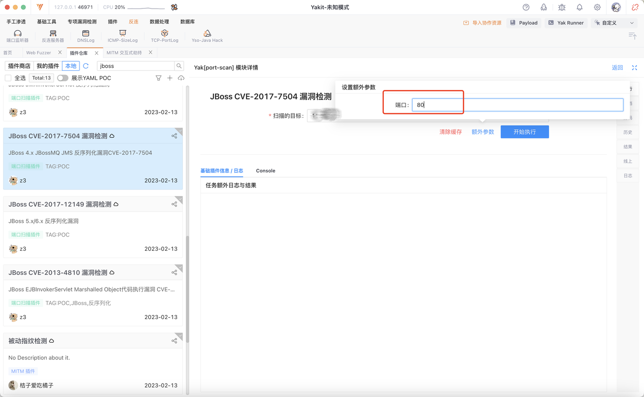644x397 pixels.
Task: Share the JBoss CVE-2017-12149 plugin
Action: point(174,204)
